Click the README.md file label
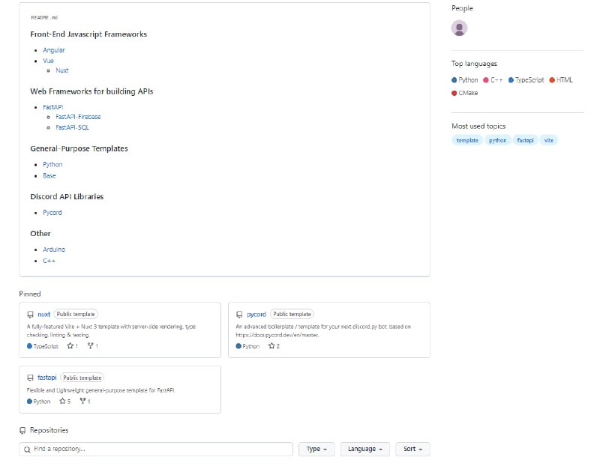The image size is (600, 460). (44, 17)
